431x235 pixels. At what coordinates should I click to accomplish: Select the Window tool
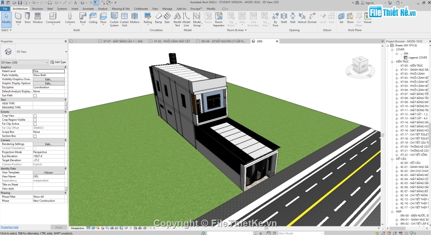(x=38, y=18)
